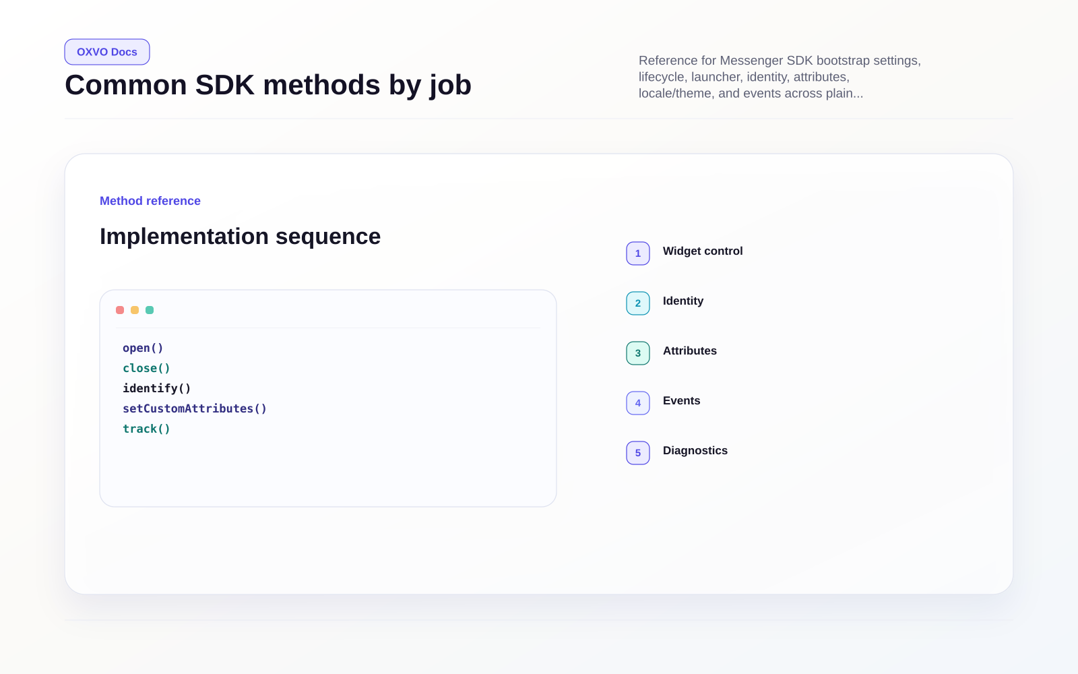Select the Identity step label

[x=683, y=301]
